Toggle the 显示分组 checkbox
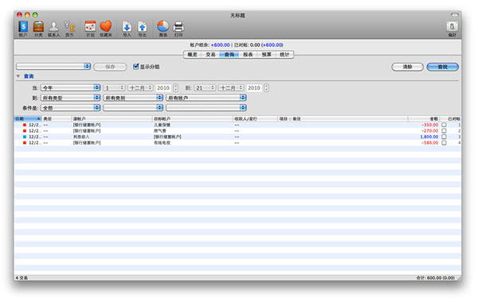Viewport: 478px width, 298px height. tap(136, 66)
